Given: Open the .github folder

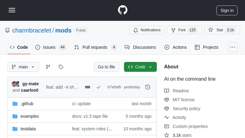Looking at the screenshot, I should [x=27, y=104].
